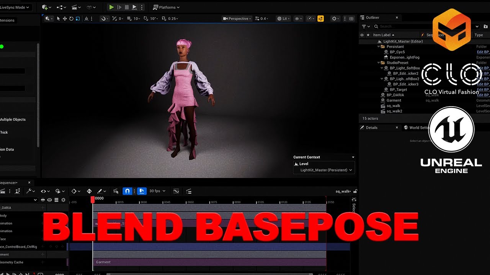Close the Details tab
Viewport: 490px width, 275px height.
[397, 128]
